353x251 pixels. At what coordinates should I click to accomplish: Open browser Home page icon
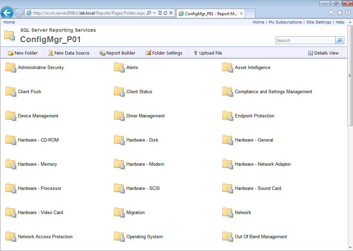pos(331,13)
